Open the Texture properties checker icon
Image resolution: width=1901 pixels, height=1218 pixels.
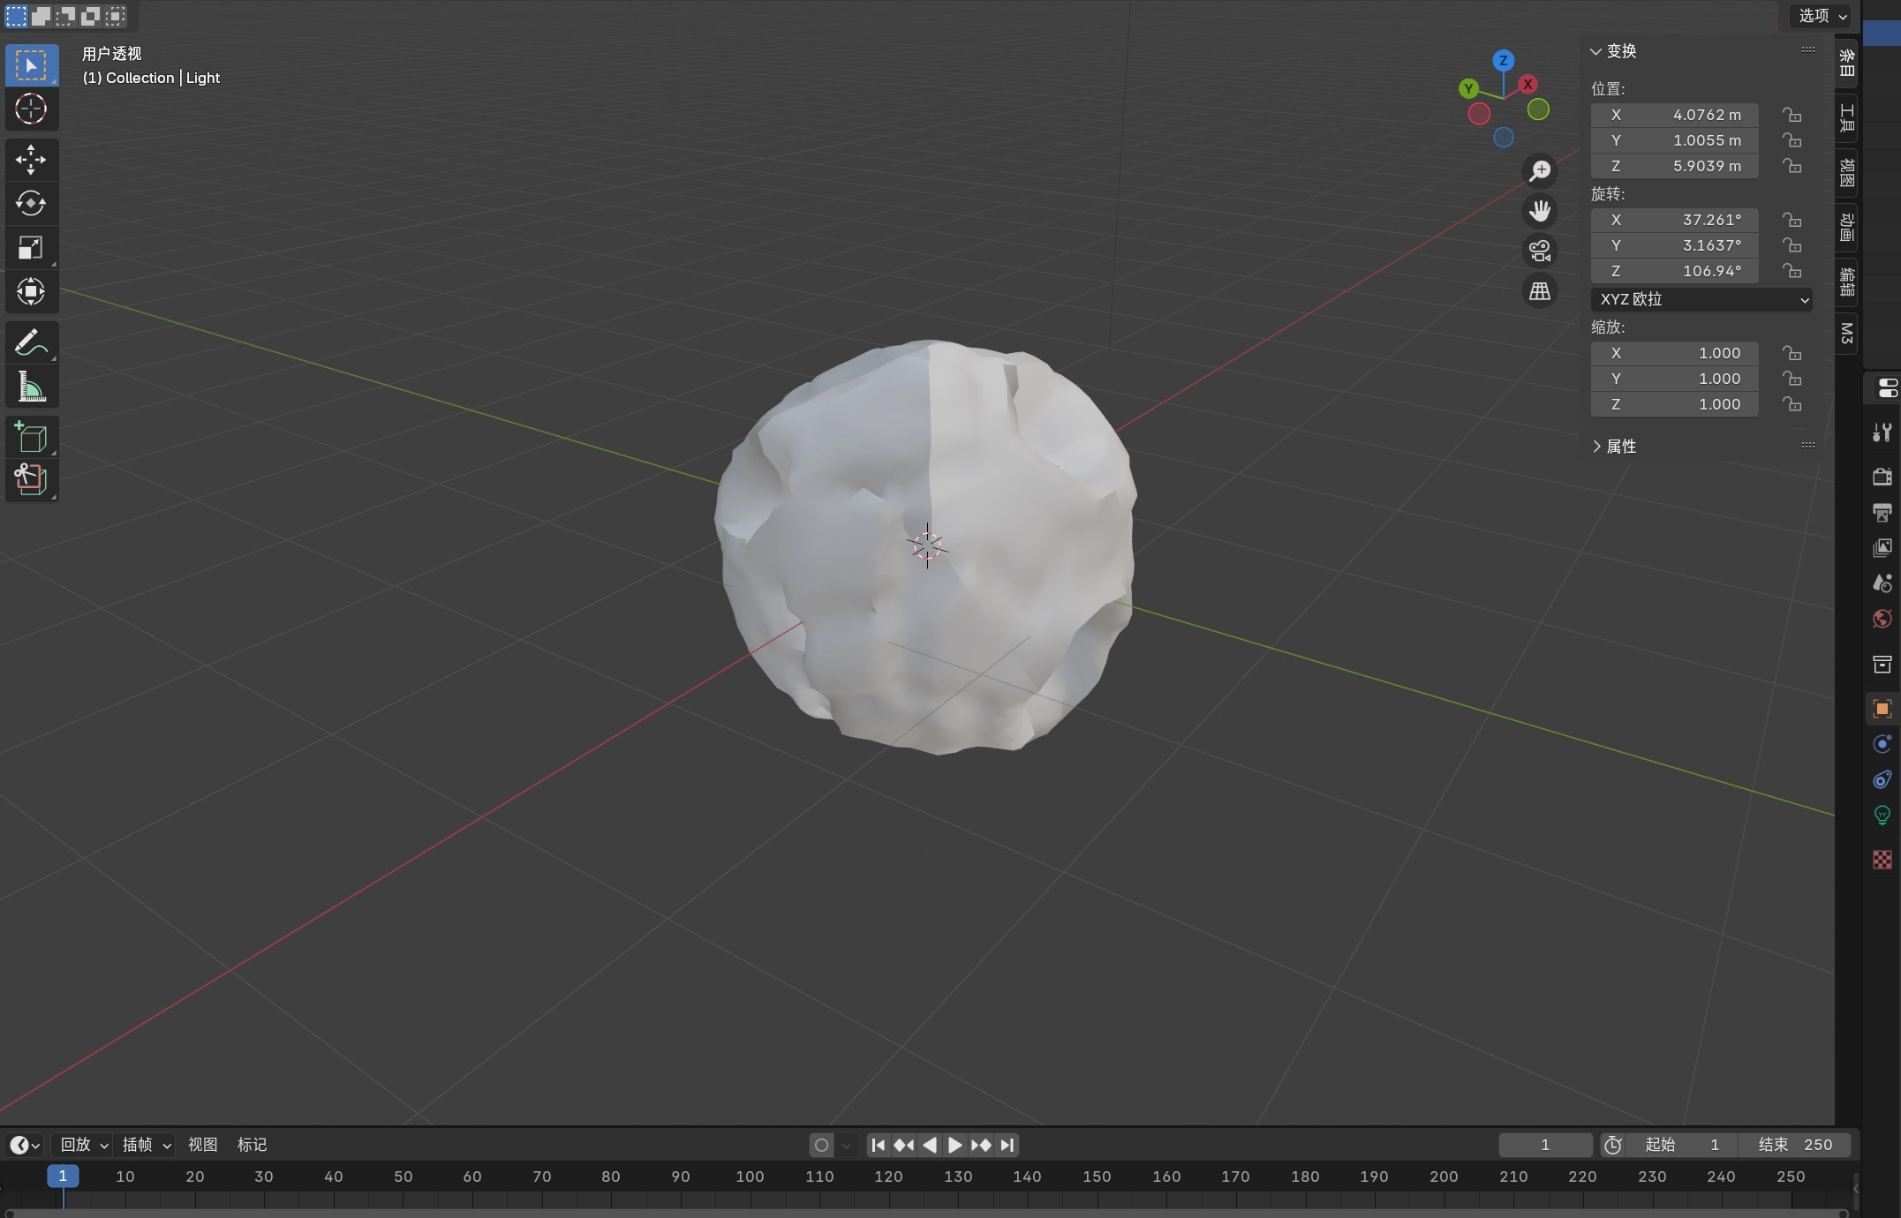click(x=1882, y=860)
